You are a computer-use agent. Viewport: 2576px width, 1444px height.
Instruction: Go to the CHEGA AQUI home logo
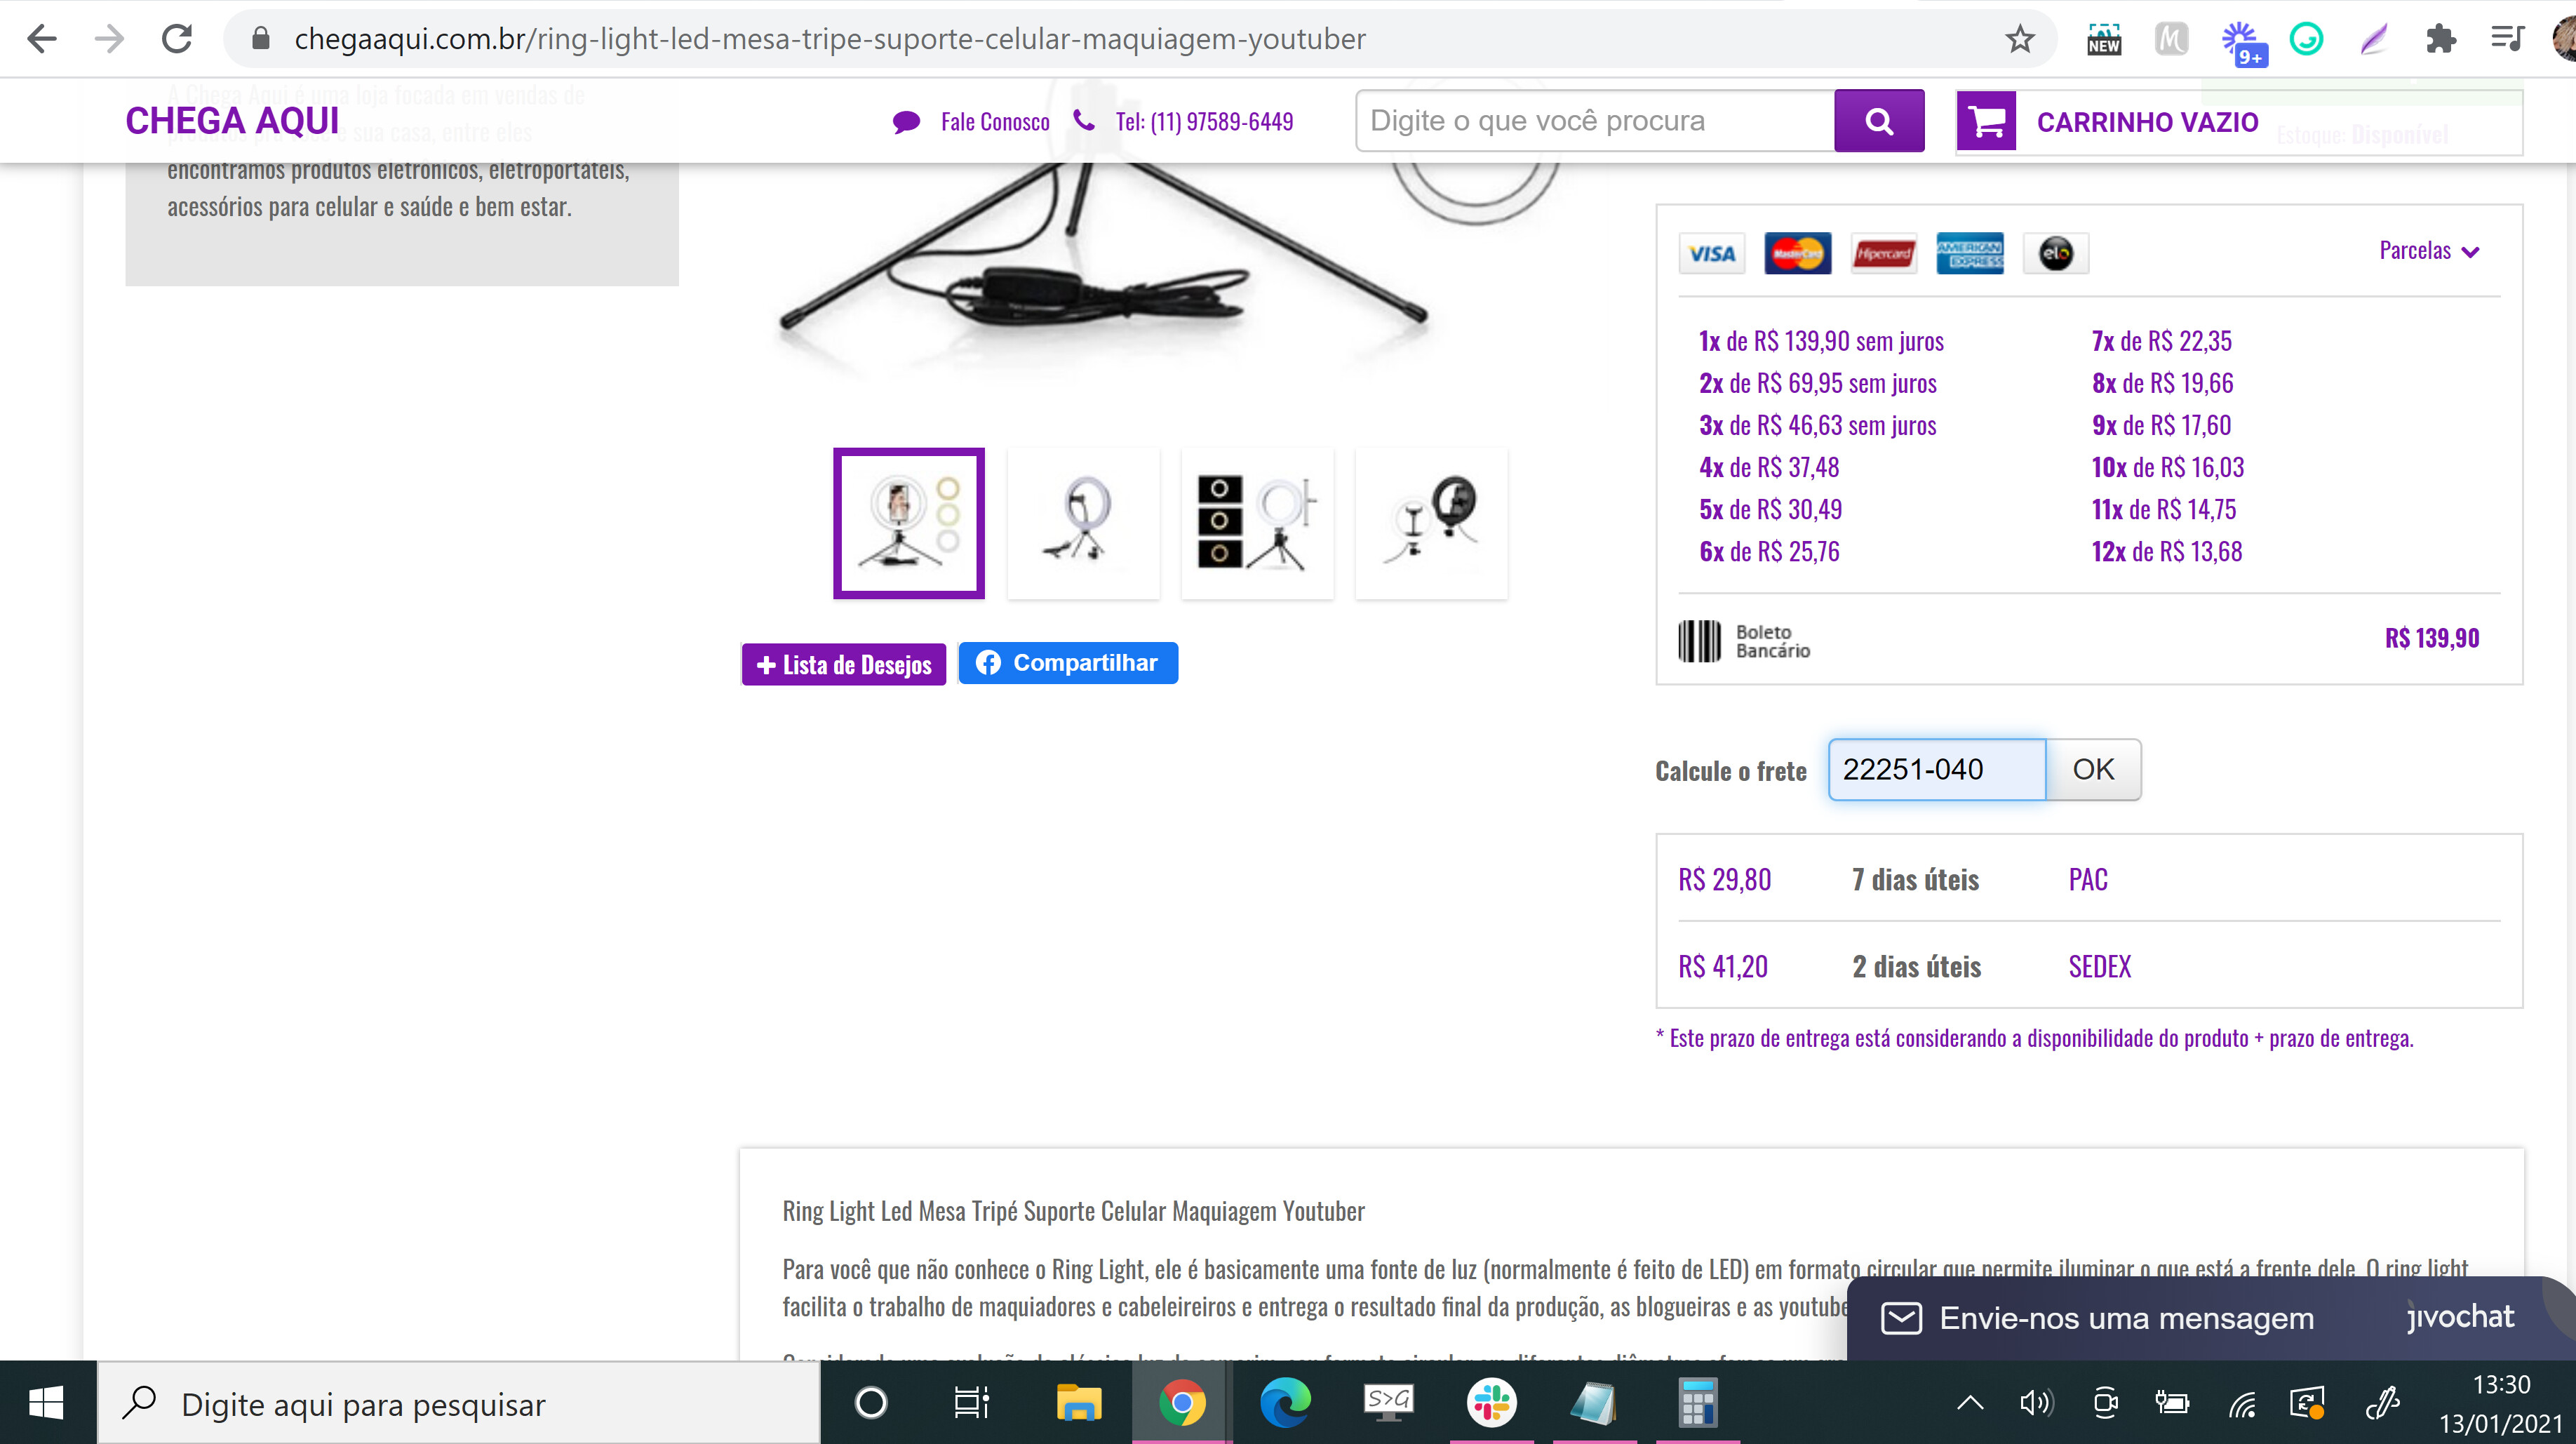click(232, 121)
